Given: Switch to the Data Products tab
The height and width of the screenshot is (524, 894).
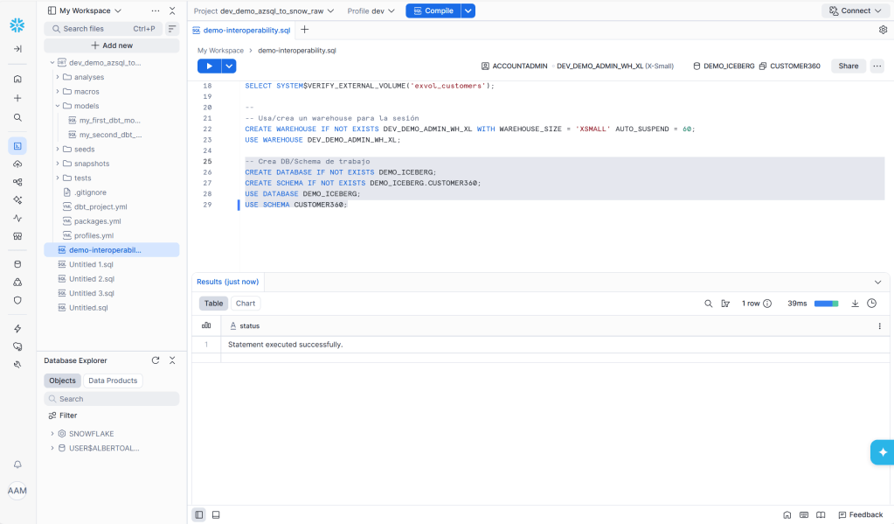Looking at the screenshot, I should point(113,381).
